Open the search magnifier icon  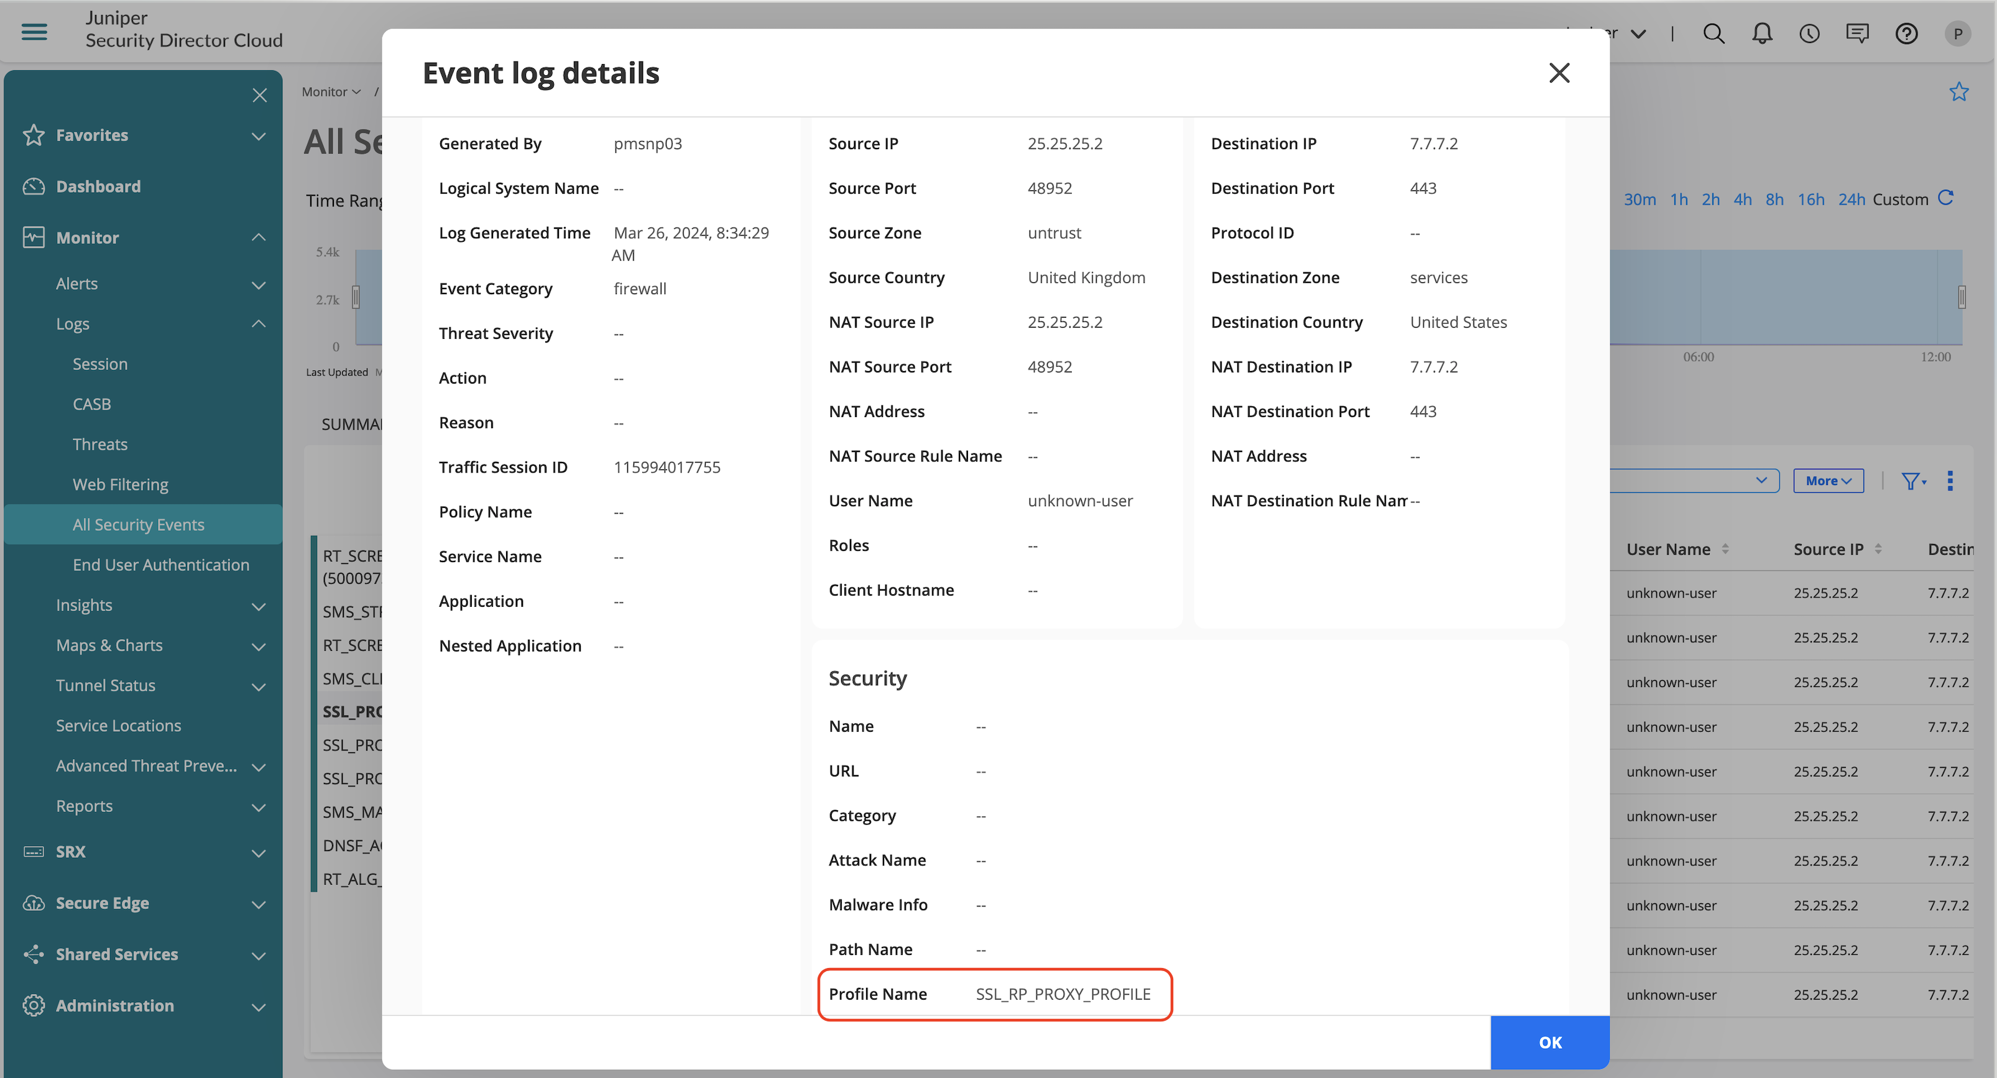tap(1713, 34)
